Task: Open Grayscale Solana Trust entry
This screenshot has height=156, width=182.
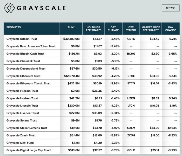Action: (22, 121)
